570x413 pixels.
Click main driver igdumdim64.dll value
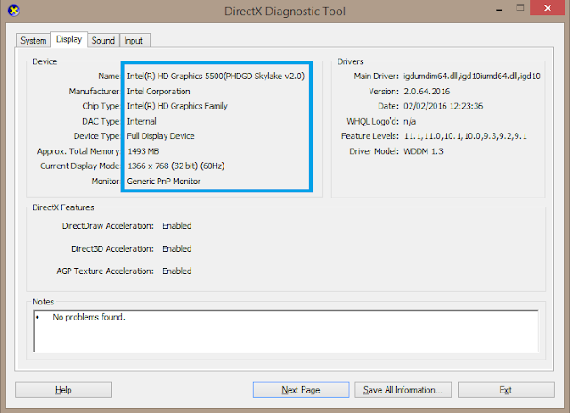[x=472, y=76]
